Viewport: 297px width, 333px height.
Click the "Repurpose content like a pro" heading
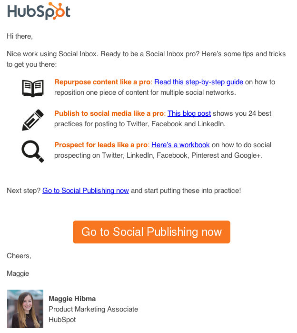coord(102,82)
